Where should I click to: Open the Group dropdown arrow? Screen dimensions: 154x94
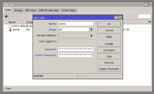tap(91, 30)
